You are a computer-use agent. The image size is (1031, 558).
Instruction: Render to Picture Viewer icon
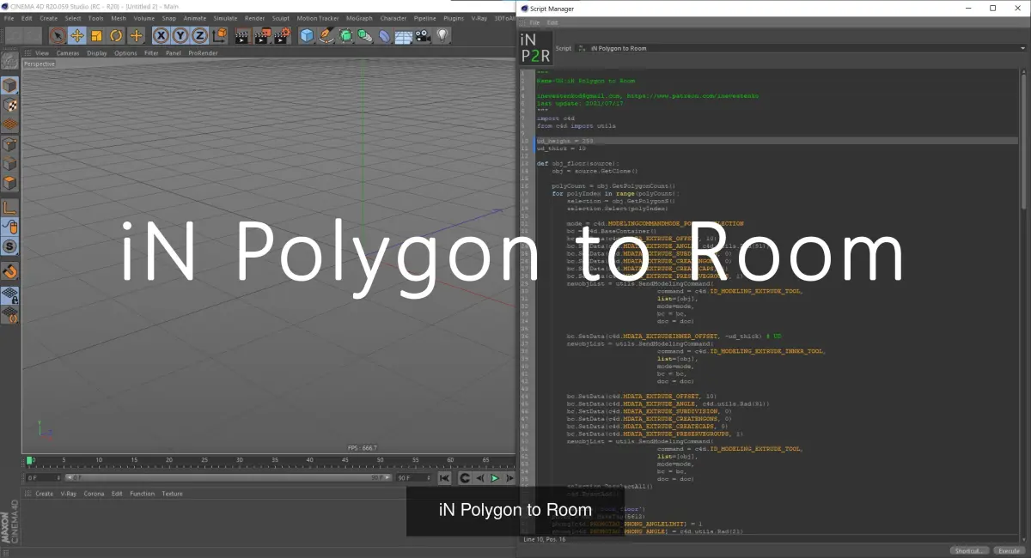[x=262, y=35]
